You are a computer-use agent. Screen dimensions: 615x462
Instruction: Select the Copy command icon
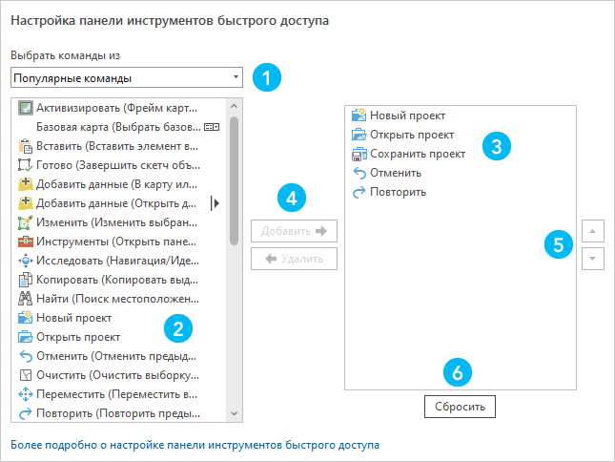coord(26,280)
